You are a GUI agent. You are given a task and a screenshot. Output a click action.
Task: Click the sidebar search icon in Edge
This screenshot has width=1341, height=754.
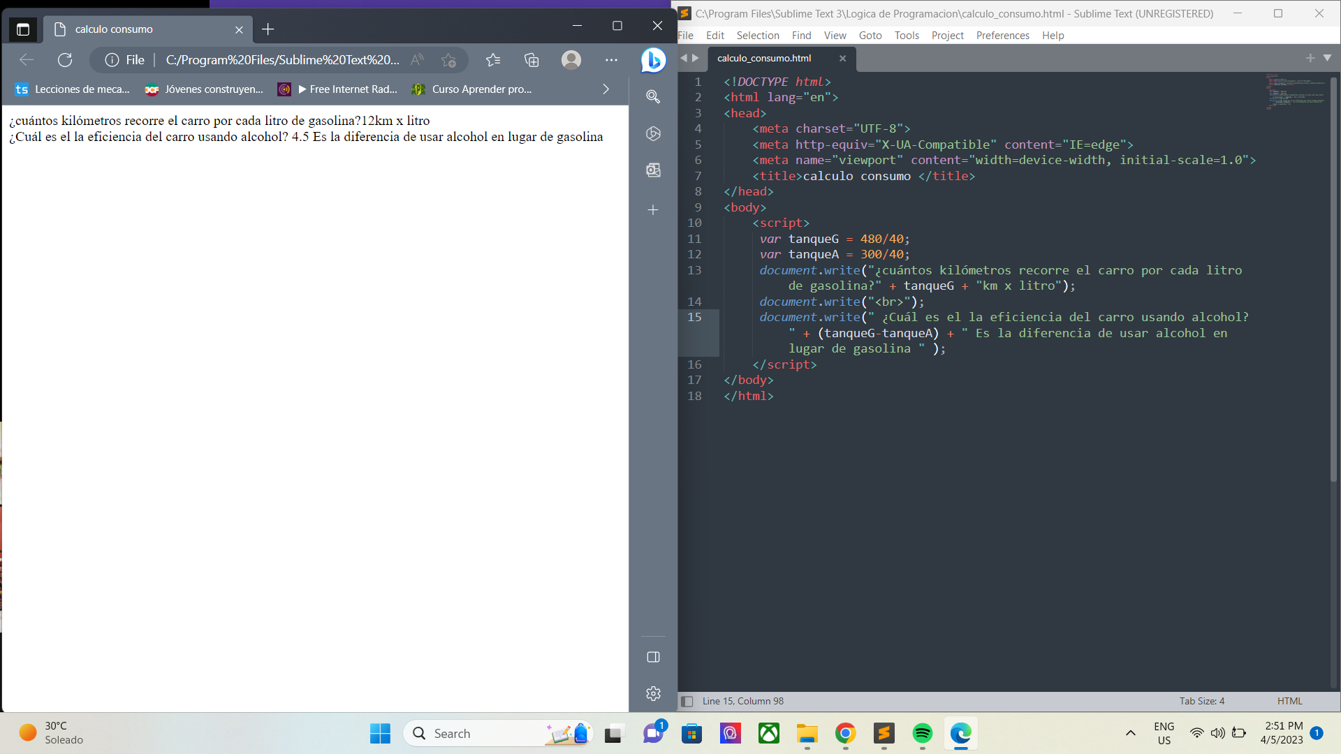[653, 96]
